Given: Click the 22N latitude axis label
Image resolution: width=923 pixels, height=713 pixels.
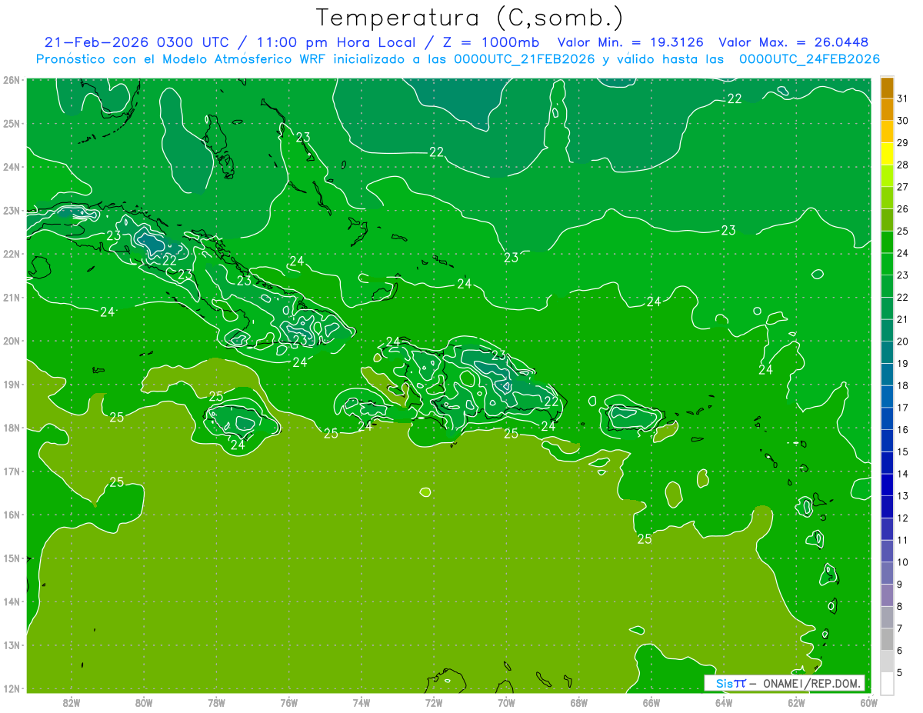Looking at the screenshot, I should pos(12,254).
